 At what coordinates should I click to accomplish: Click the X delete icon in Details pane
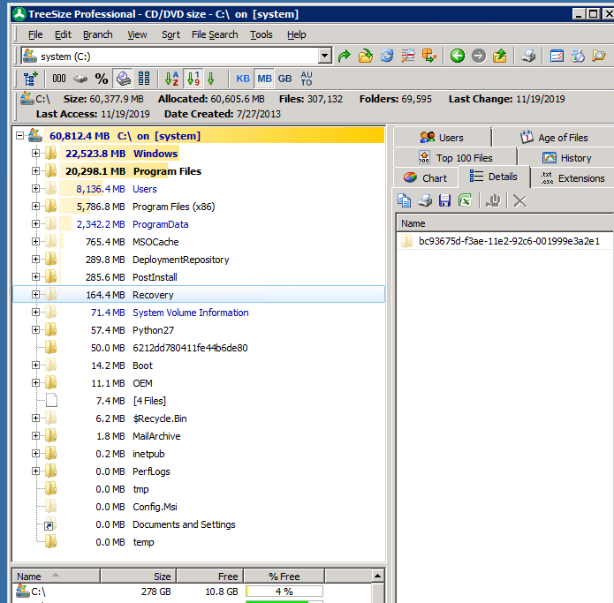coord(520,200)
